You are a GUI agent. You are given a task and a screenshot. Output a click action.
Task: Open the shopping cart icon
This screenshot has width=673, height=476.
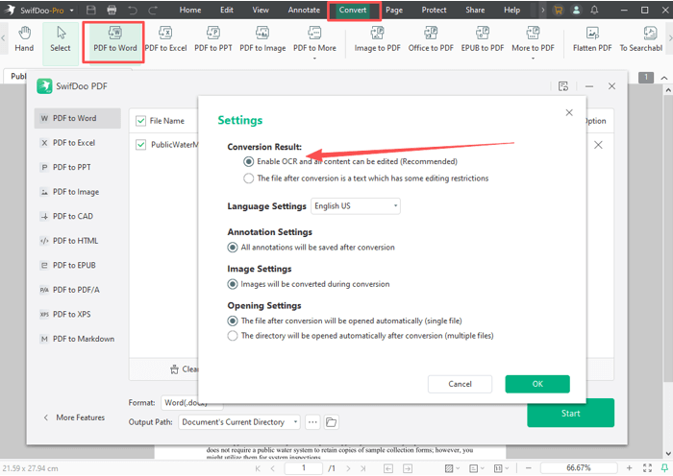click(x=558, y=10)
